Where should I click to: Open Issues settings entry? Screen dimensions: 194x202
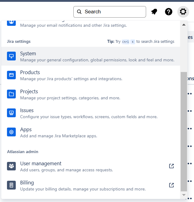click(91, 113)
